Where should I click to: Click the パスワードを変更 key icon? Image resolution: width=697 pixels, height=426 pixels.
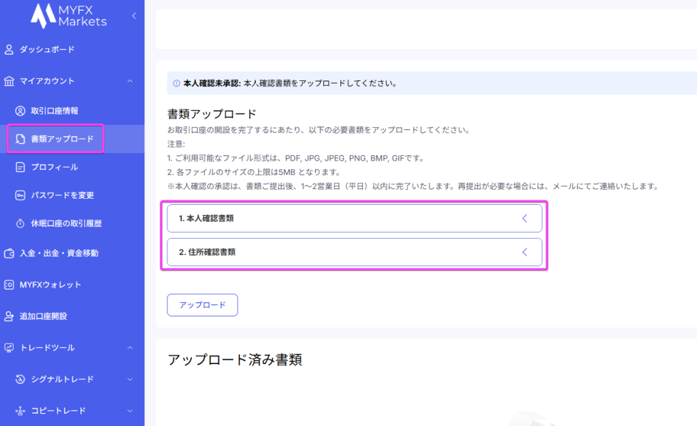(20, 195)
